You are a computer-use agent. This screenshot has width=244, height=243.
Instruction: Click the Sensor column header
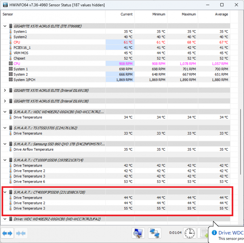click(x=52, y=14)
